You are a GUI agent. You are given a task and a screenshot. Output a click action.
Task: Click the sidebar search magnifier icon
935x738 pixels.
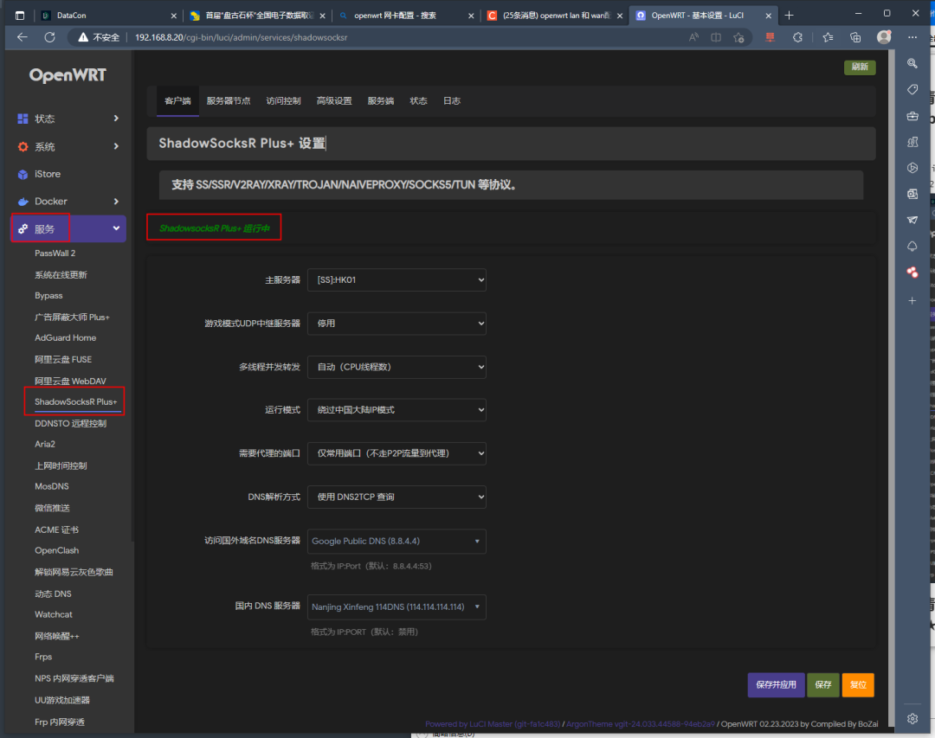click(x=912, y=63)
